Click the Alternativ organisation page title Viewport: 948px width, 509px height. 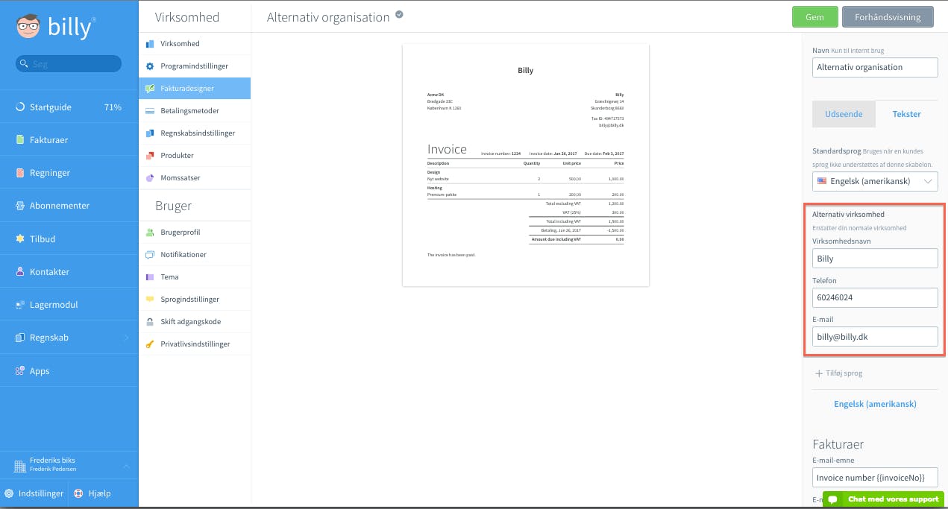[x=328, y=16]
